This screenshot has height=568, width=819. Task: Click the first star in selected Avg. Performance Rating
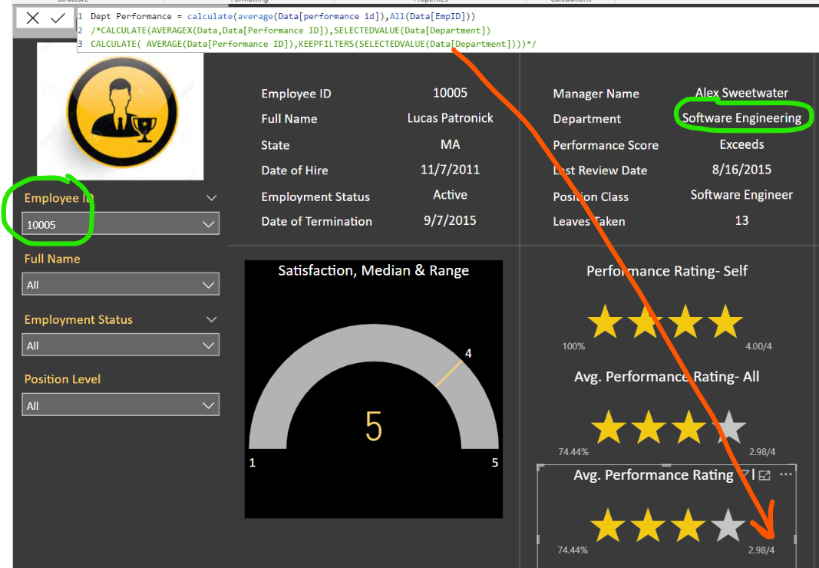click(x=609, y=524)
